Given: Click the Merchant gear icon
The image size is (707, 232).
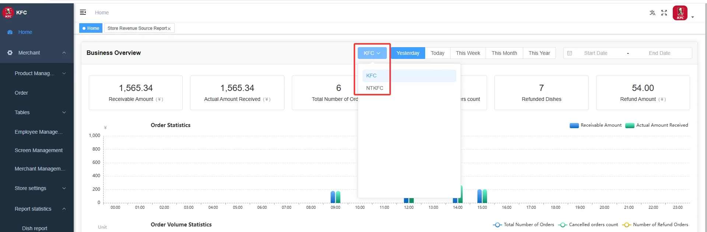Looking at the screenshot, I should 10,53.
